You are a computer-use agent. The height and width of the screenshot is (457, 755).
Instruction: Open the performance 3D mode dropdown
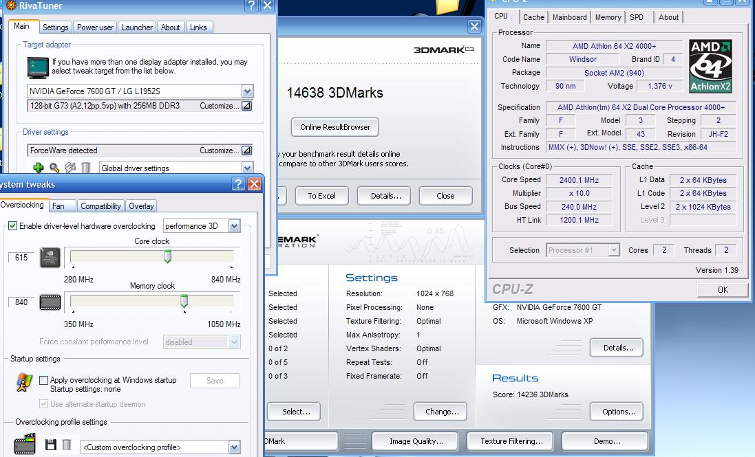click(234, 226)
